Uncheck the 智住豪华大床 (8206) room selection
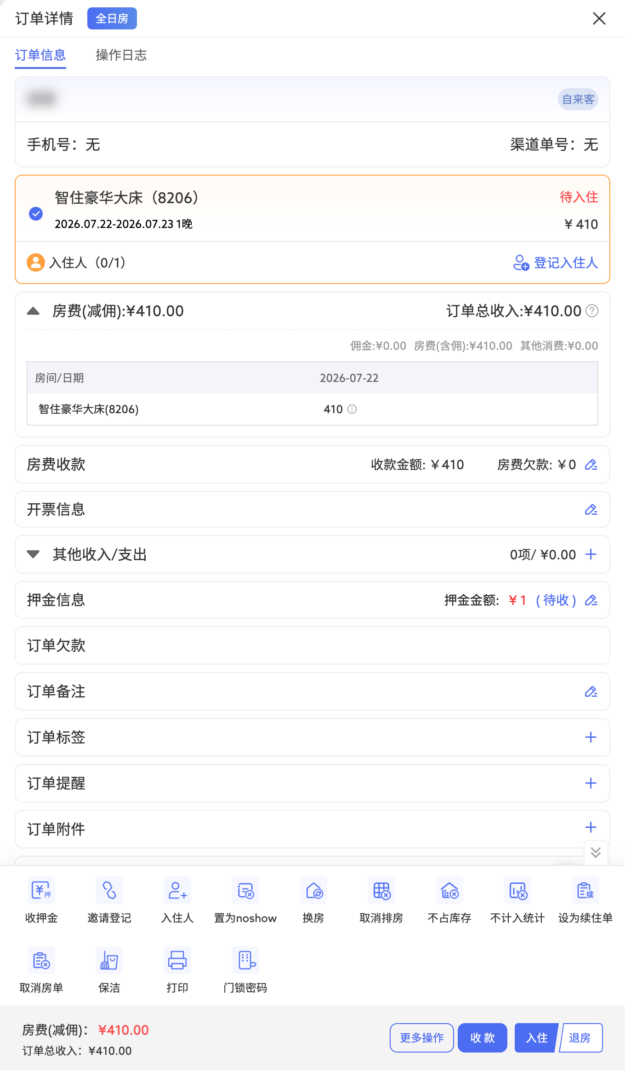Screen dimensions: 625x1070 coord(36,213)
